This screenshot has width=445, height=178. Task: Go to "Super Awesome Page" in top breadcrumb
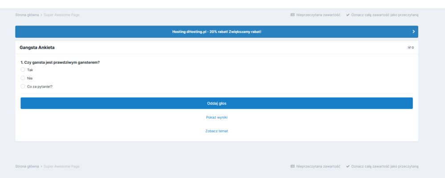(61, 15)
